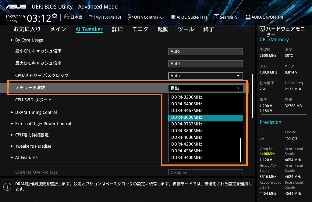Select DDR4-3733MHz option
The image size is (312, 202).
[206, 124]
